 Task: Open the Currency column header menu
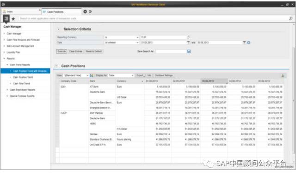pos(142,81)
